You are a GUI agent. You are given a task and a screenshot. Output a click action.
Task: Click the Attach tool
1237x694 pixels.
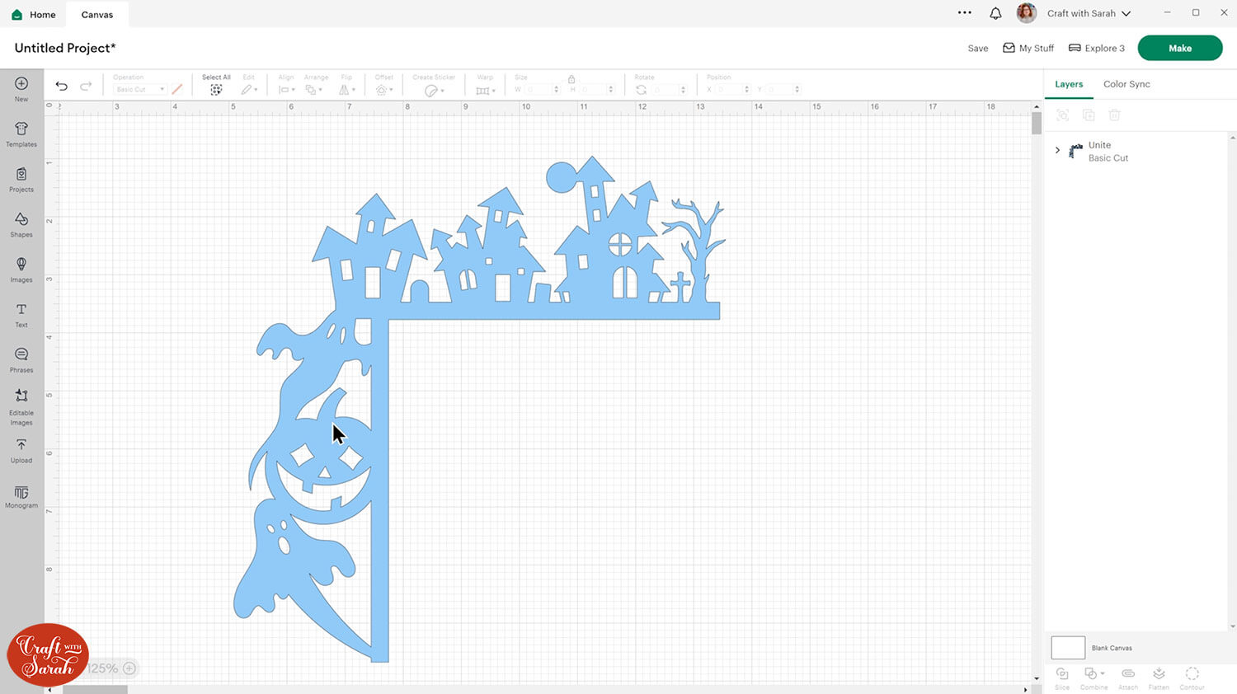1128,678
